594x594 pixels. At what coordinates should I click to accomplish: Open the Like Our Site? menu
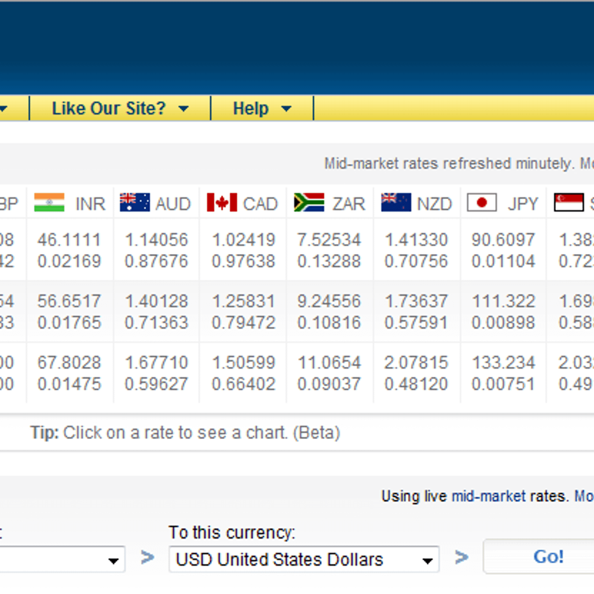[120, 108]
